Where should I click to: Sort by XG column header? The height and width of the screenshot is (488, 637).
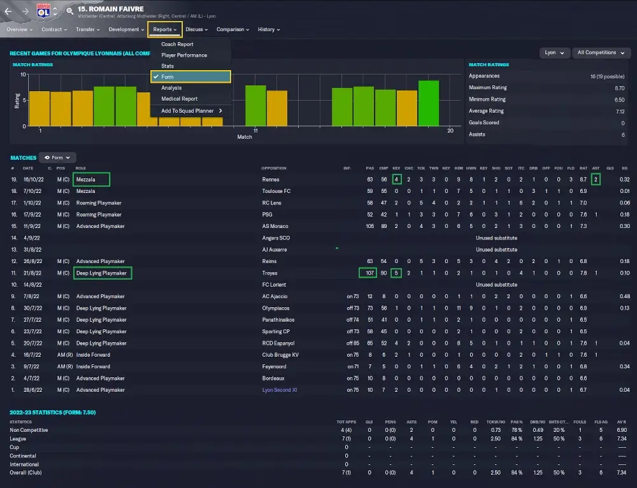[624, 168]
